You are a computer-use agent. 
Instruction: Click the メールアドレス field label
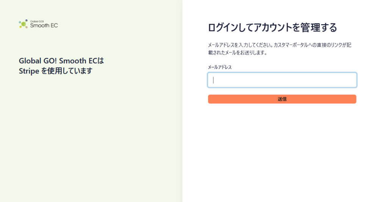click(x=220, y=67)
